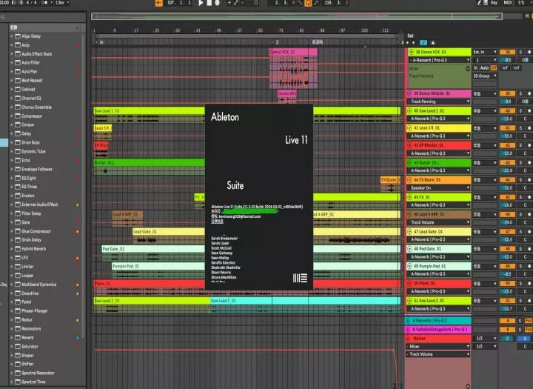Open the Compressor folder icon
Screen dimensions: 533x389
tap(18, 116)
